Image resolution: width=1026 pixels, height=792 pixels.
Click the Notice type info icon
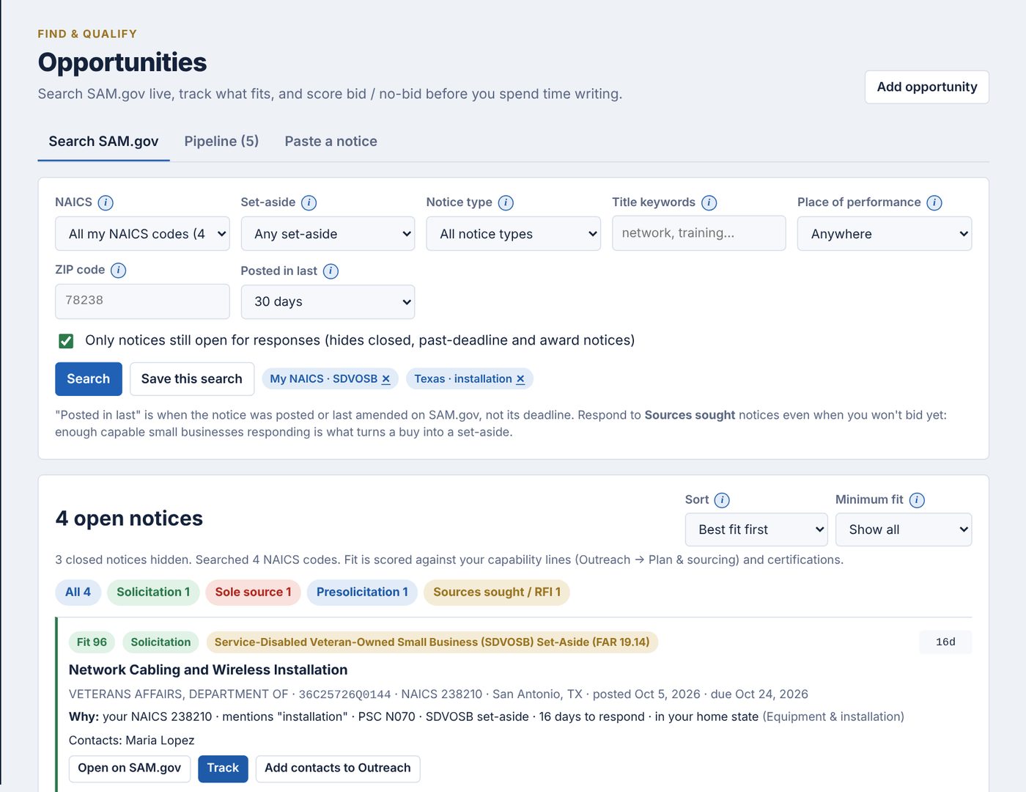[x=506, y=202]
